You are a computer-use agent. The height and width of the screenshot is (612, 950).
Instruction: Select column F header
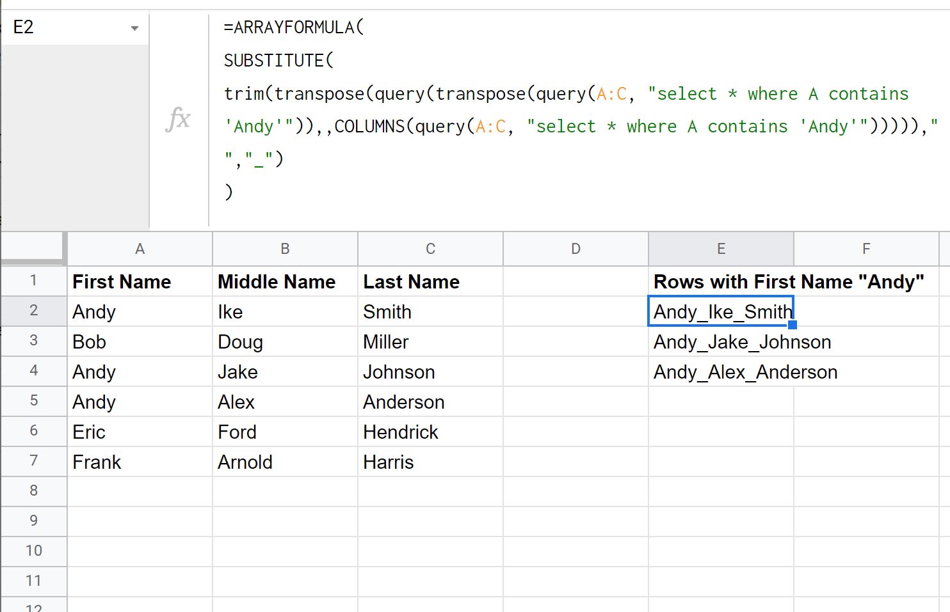pos(866,249)
